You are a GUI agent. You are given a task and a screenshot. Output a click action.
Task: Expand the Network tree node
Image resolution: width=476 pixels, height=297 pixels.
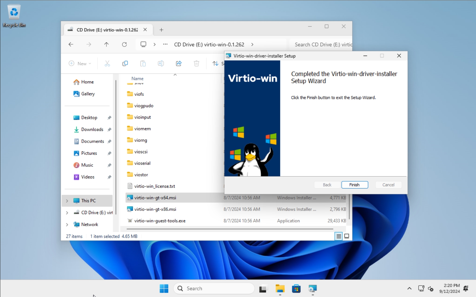(67, 225)
